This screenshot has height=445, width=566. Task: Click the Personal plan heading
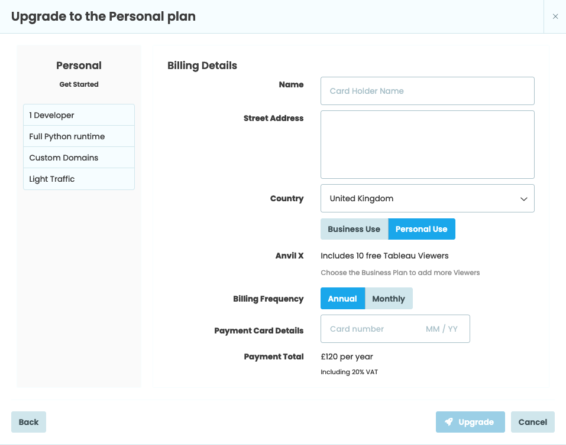point(79,66)
